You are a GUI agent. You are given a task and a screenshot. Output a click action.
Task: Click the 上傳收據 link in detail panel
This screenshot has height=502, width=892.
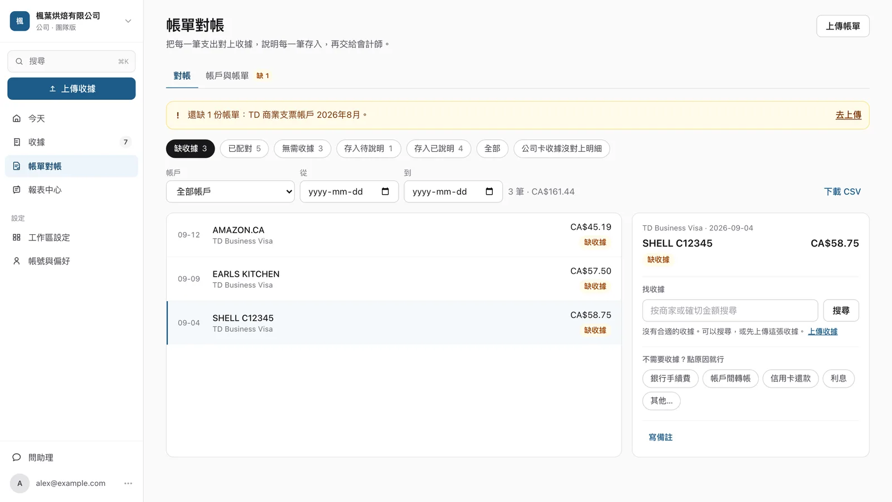(x=822, y=331)
